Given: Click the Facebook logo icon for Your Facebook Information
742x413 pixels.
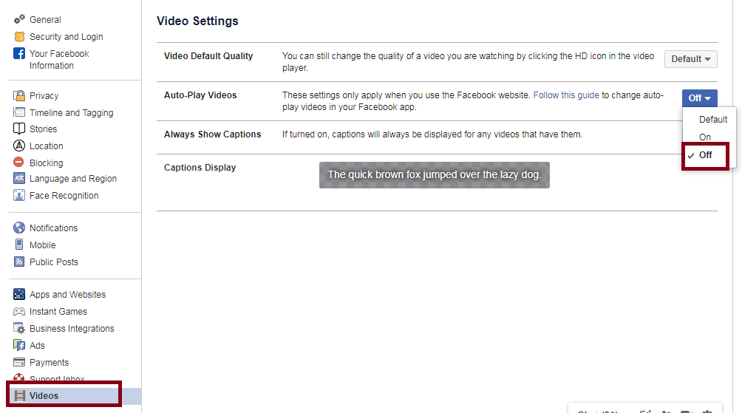Looking at the screenshot, I should tap(19, 53).
